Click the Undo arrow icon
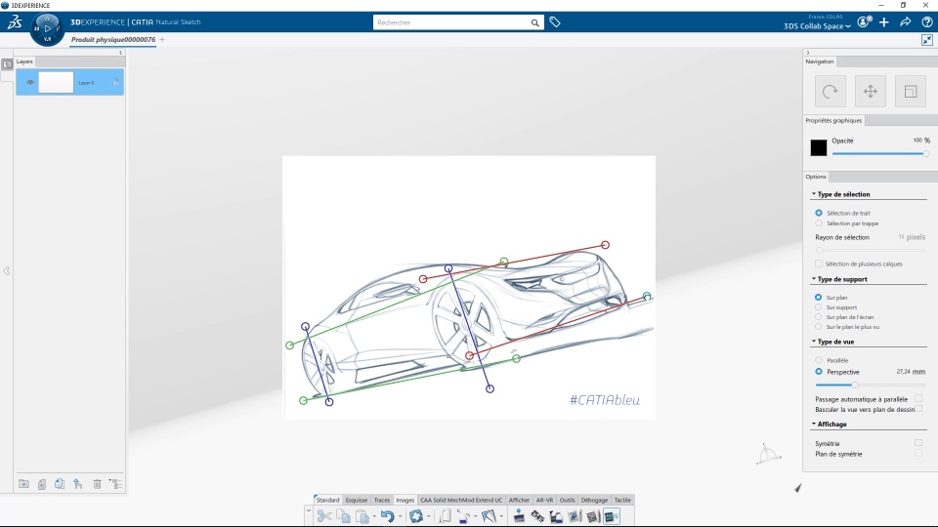This screenshot has width=938, height=527. tap(387, 515)
